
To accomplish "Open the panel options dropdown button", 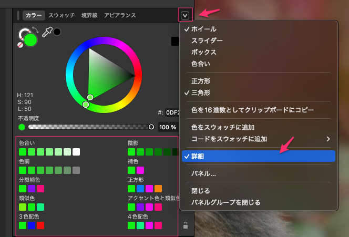I will [184, 15].
